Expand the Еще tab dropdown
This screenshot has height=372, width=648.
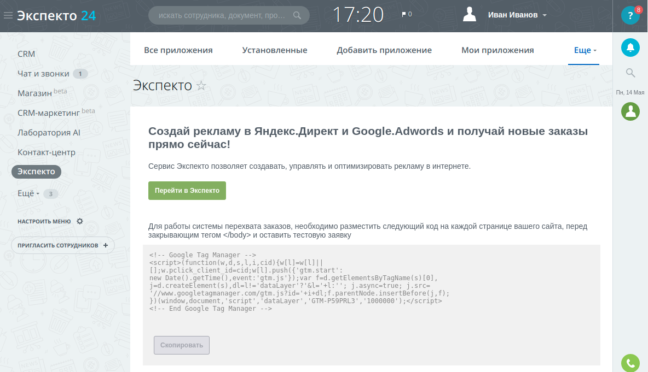coord(585,50)
